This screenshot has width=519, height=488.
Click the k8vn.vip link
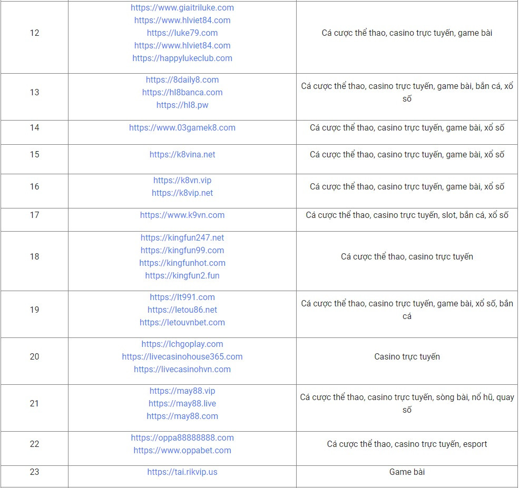click(x=182, y=180)
